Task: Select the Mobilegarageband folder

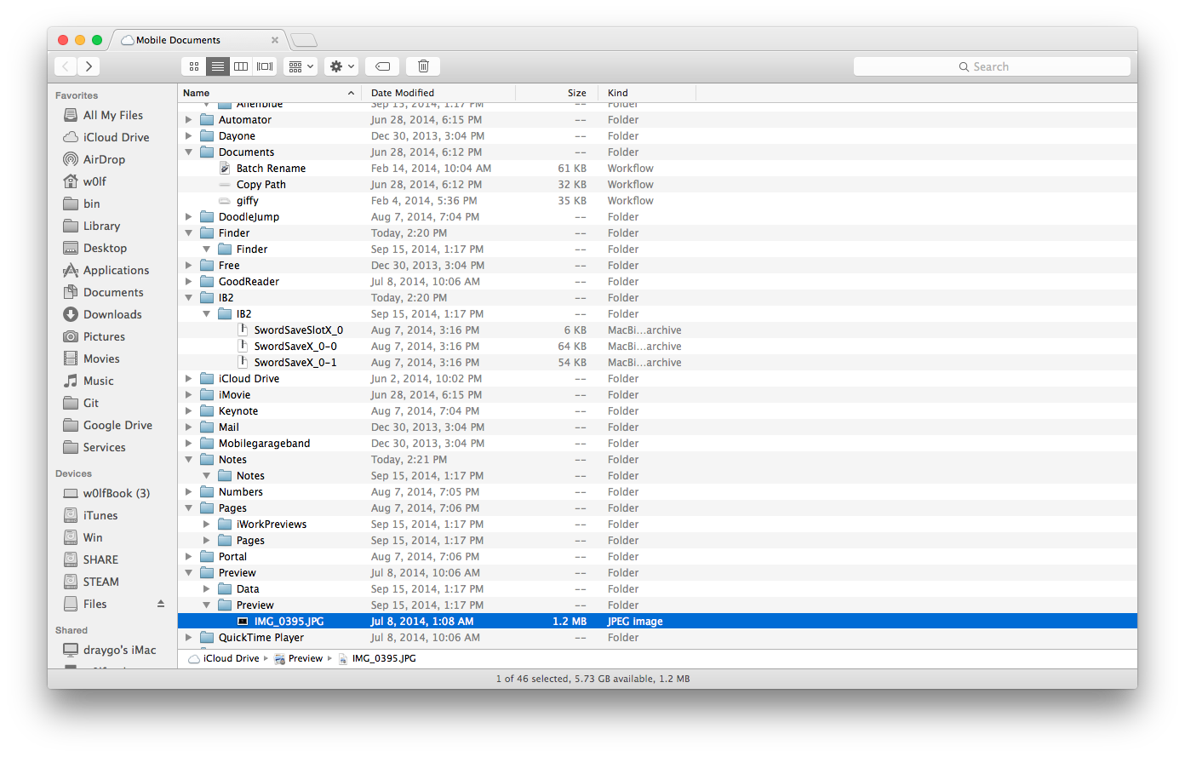Action: click(657, 444)
